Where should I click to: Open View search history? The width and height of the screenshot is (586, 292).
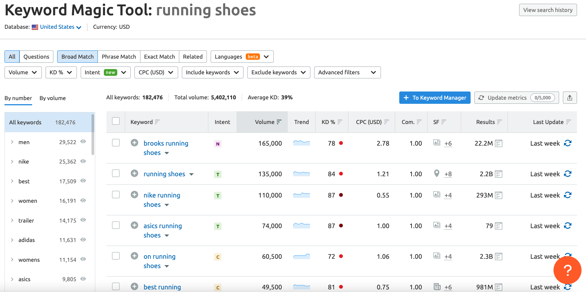click(x=548, y=10)
